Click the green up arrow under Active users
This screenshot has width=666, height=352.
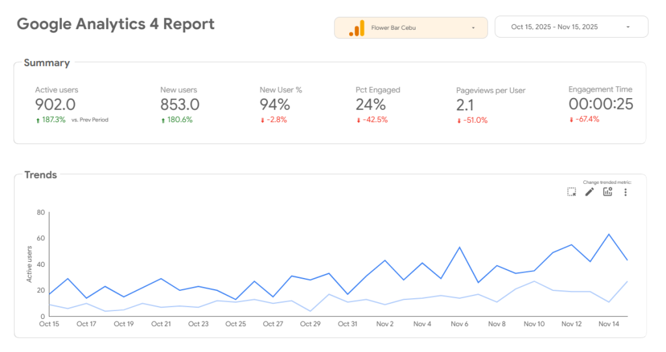[x=38, y=120]
